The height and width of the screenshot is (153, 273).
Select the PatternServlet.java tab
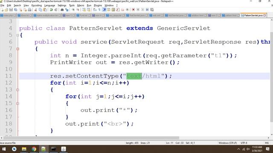coord(253,15)
